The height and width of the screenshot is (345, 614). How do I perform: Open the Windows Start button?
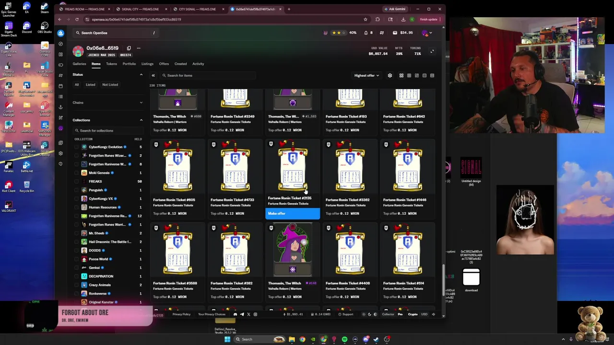point(227,339)
